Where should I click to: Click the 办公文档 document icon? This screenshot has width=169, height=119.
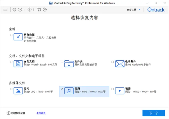(x=18, y=64)
